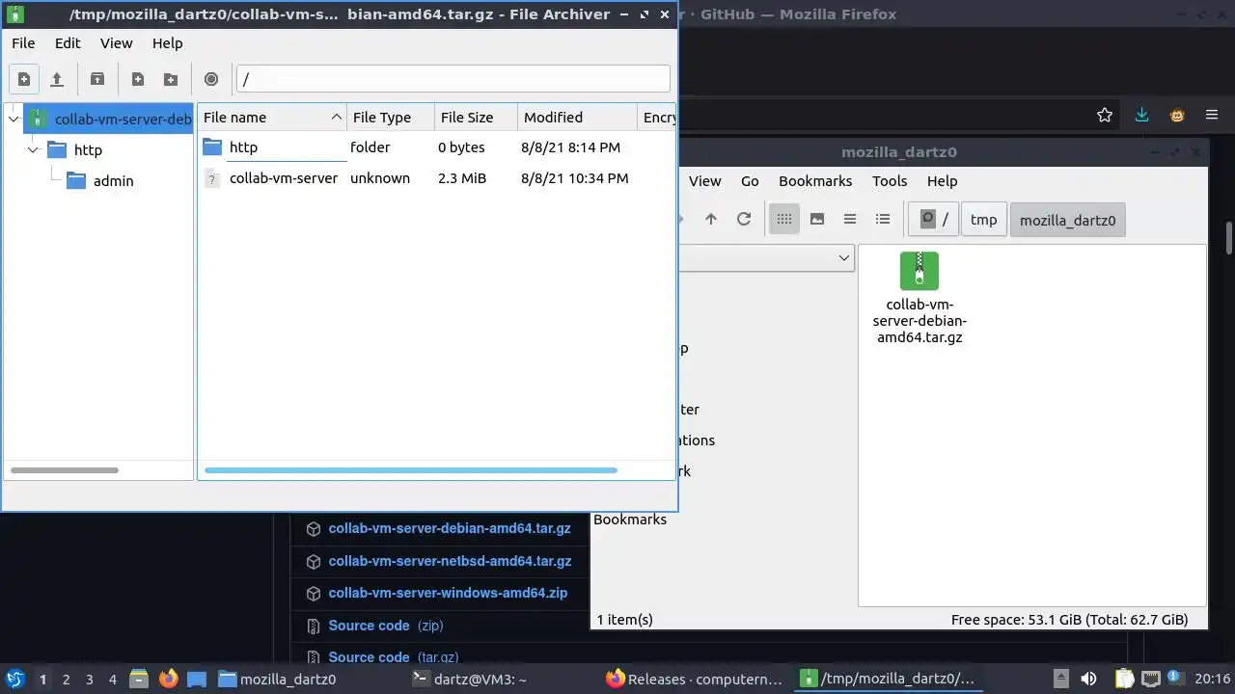
Task: Open the application launcher menu icon
Action: [14, 680]
